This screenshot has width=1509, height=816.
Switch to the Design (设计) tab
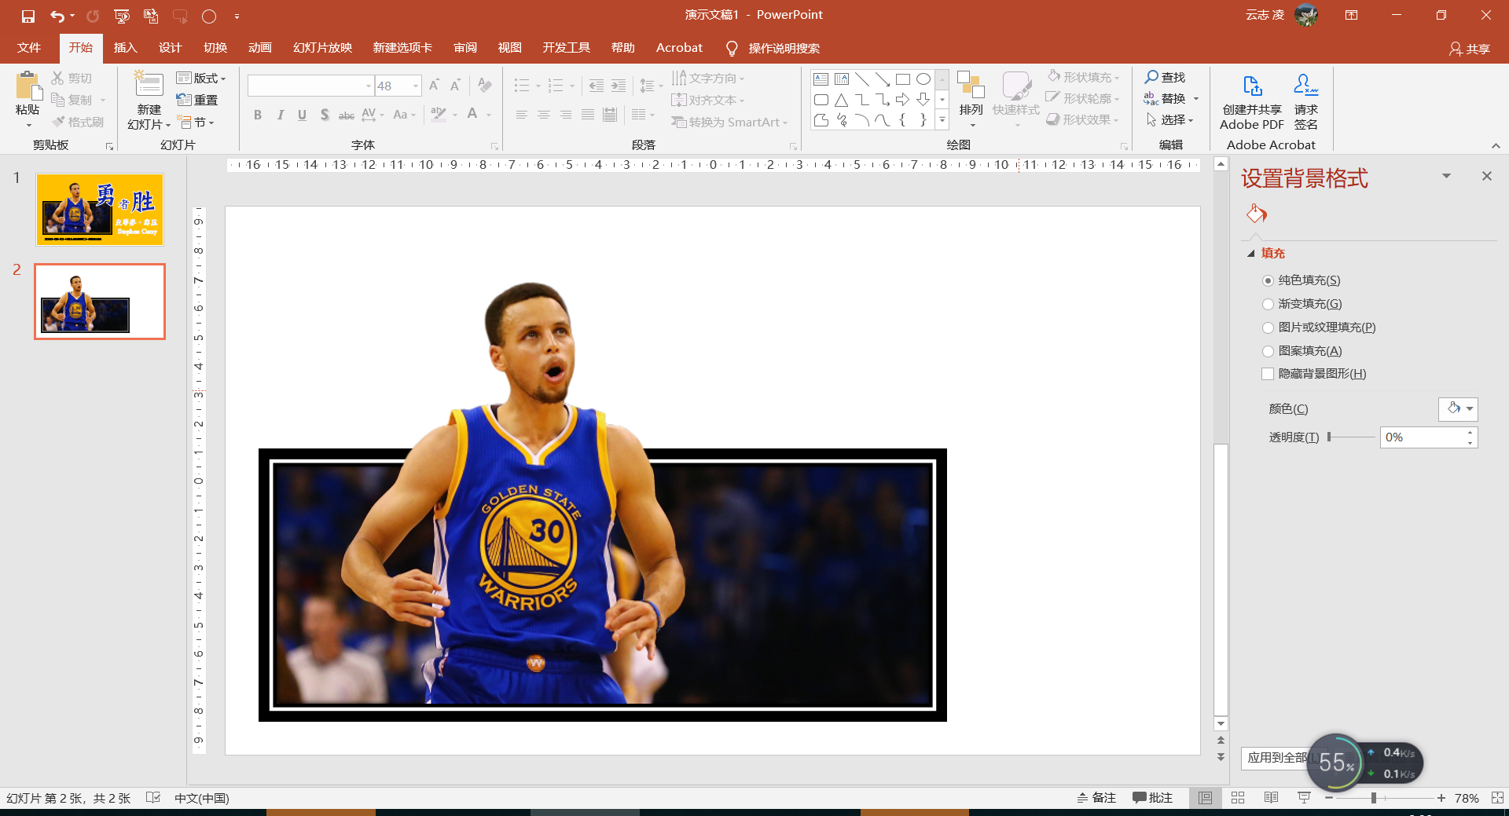click(x=171, y=48)
